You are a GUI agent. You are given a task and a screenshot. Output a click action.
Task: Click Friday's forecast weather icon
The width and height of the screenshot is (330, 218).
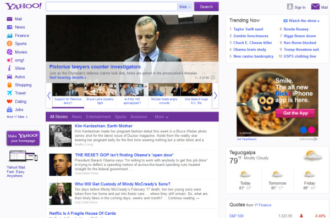click(309, 175)
